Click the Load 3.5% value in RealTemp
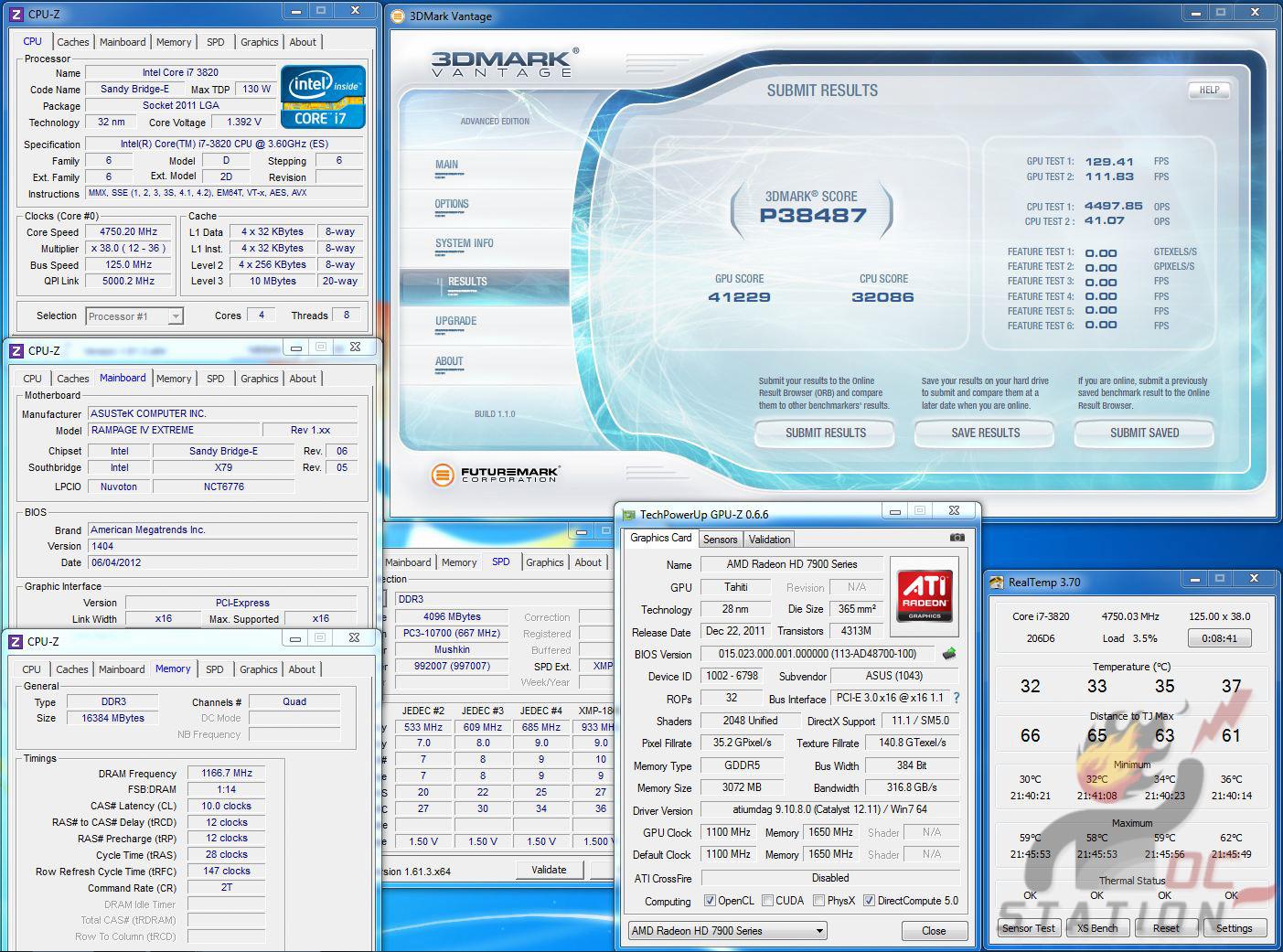The height and width of the screenshot is (952, 1283). pyautogui.click(x=1143, y=638)
